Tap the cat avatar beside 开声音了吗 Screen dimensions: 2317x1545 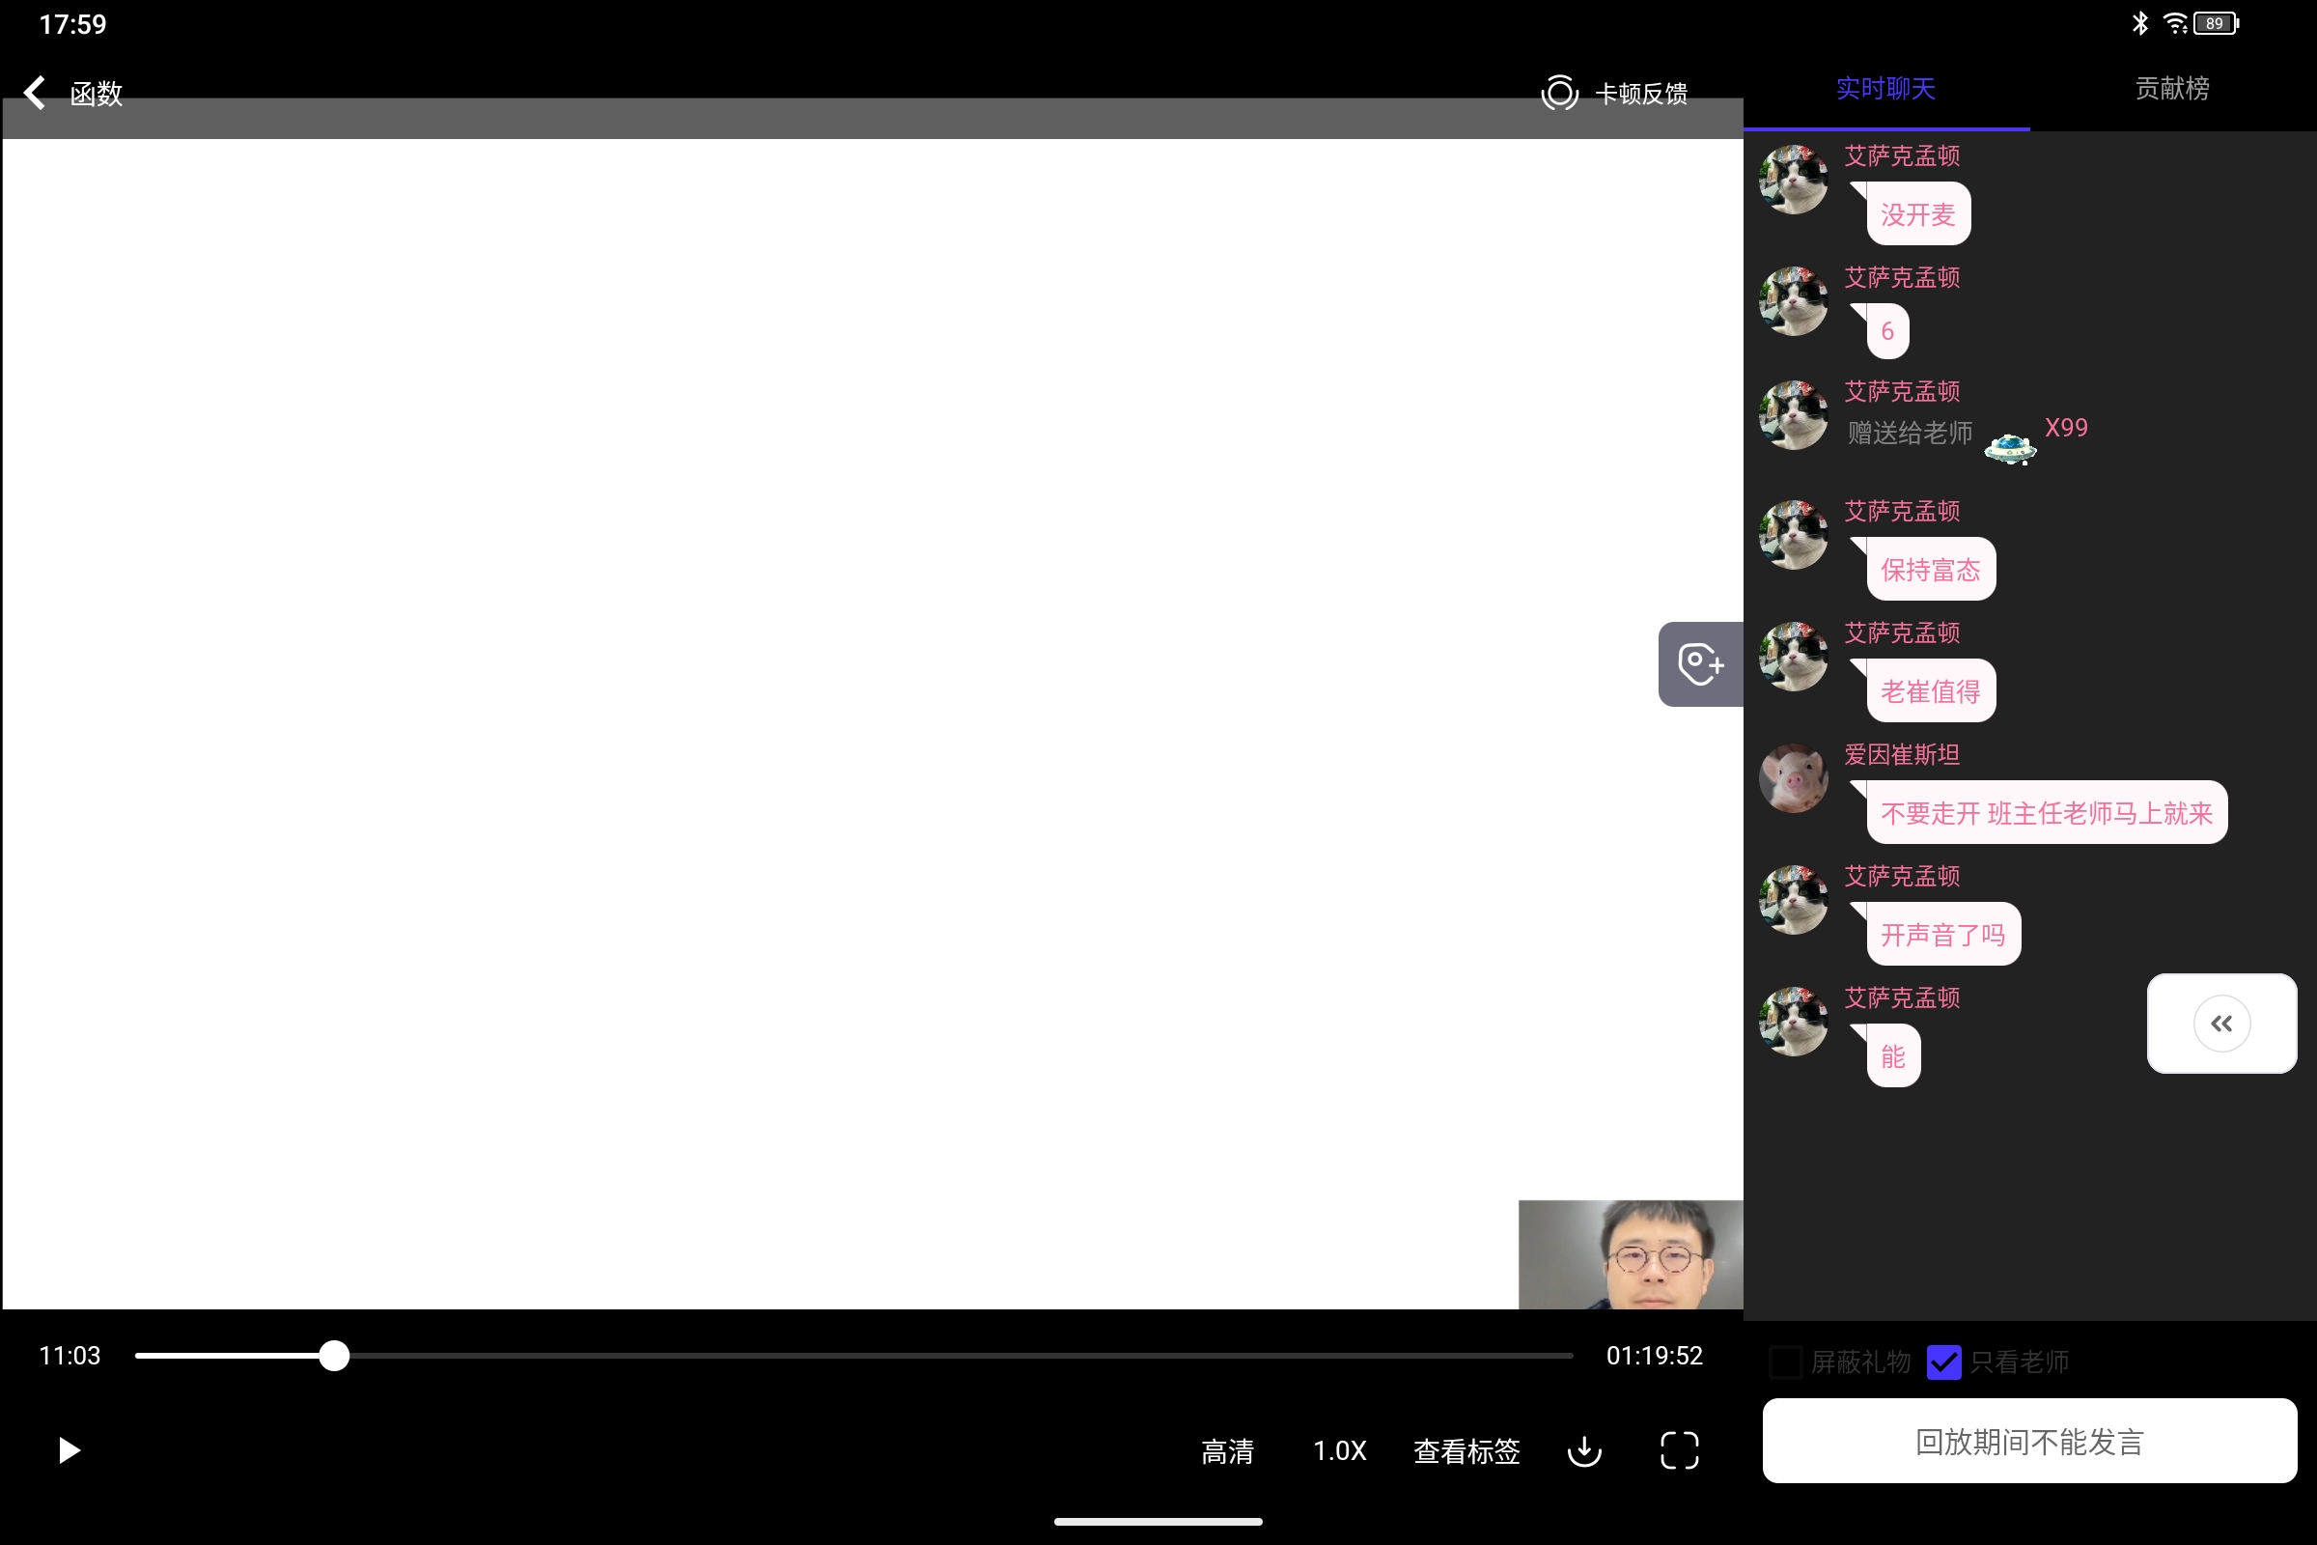tap(1793, 900)
